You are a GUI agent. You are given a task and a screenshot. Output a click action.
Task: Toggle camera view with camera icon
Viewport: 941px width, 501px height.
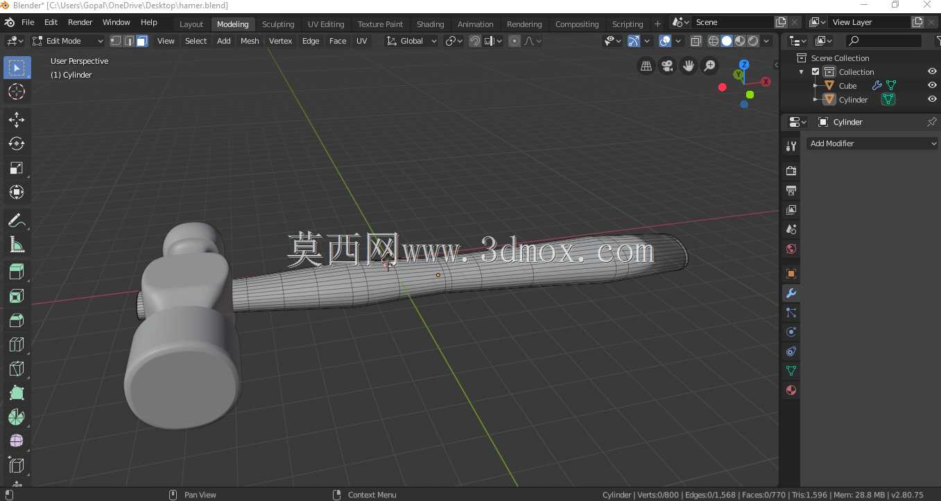667,66
